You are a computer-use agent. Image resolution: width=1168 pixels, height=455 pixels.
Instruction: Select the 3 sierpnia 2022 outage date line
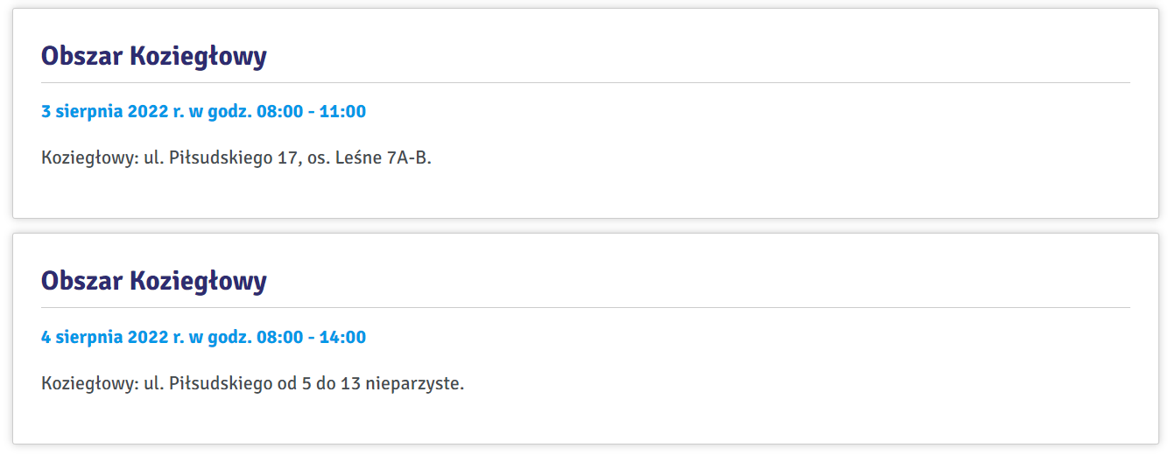click(203, 112)
